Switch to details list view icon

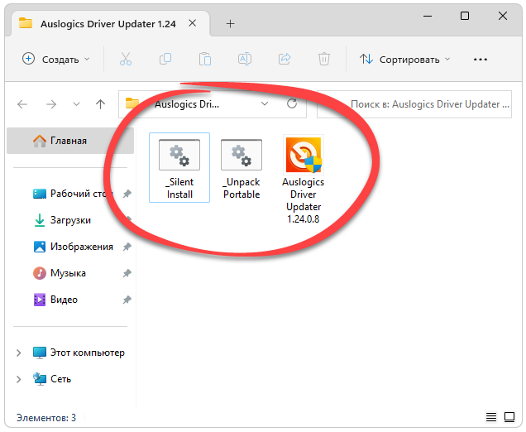click(491, 417)
